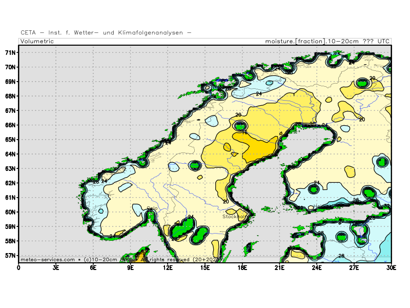The width and height of the screenshot is (410, 308).
Task: Click the '16' contour value label
Action: coord(244,132)
